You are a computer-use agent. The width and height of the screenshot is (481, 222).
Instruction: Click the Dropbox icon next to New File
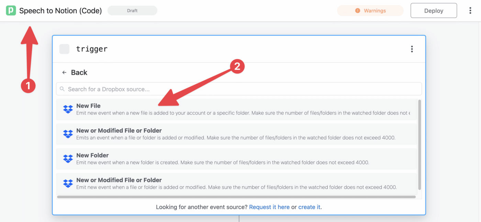(x=68, y=109)
